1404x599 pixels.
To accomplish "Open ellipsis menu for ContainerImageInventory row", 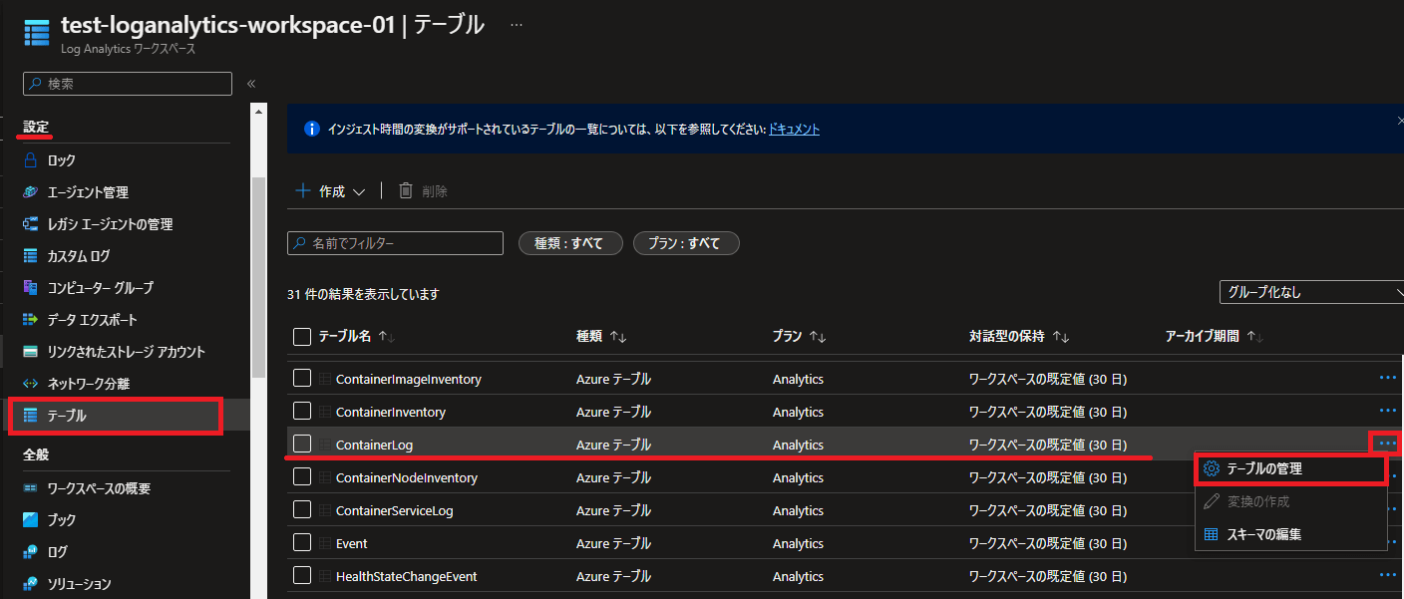I will click(x=1388, y=378).
